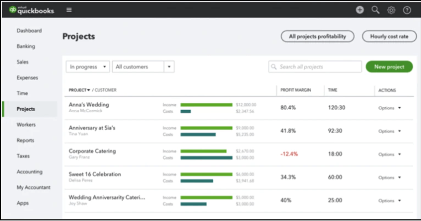Click the 25:00 time value

(x=335, y=201)
